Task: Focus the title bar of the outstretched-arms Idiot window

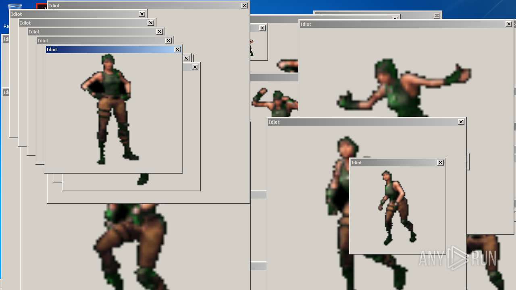Action: click(406, 24)
